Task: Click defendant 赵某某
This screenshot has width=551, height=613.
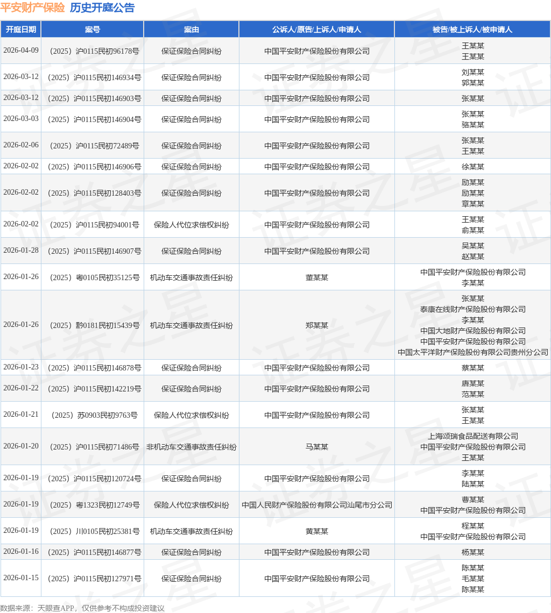Action: 473,256
